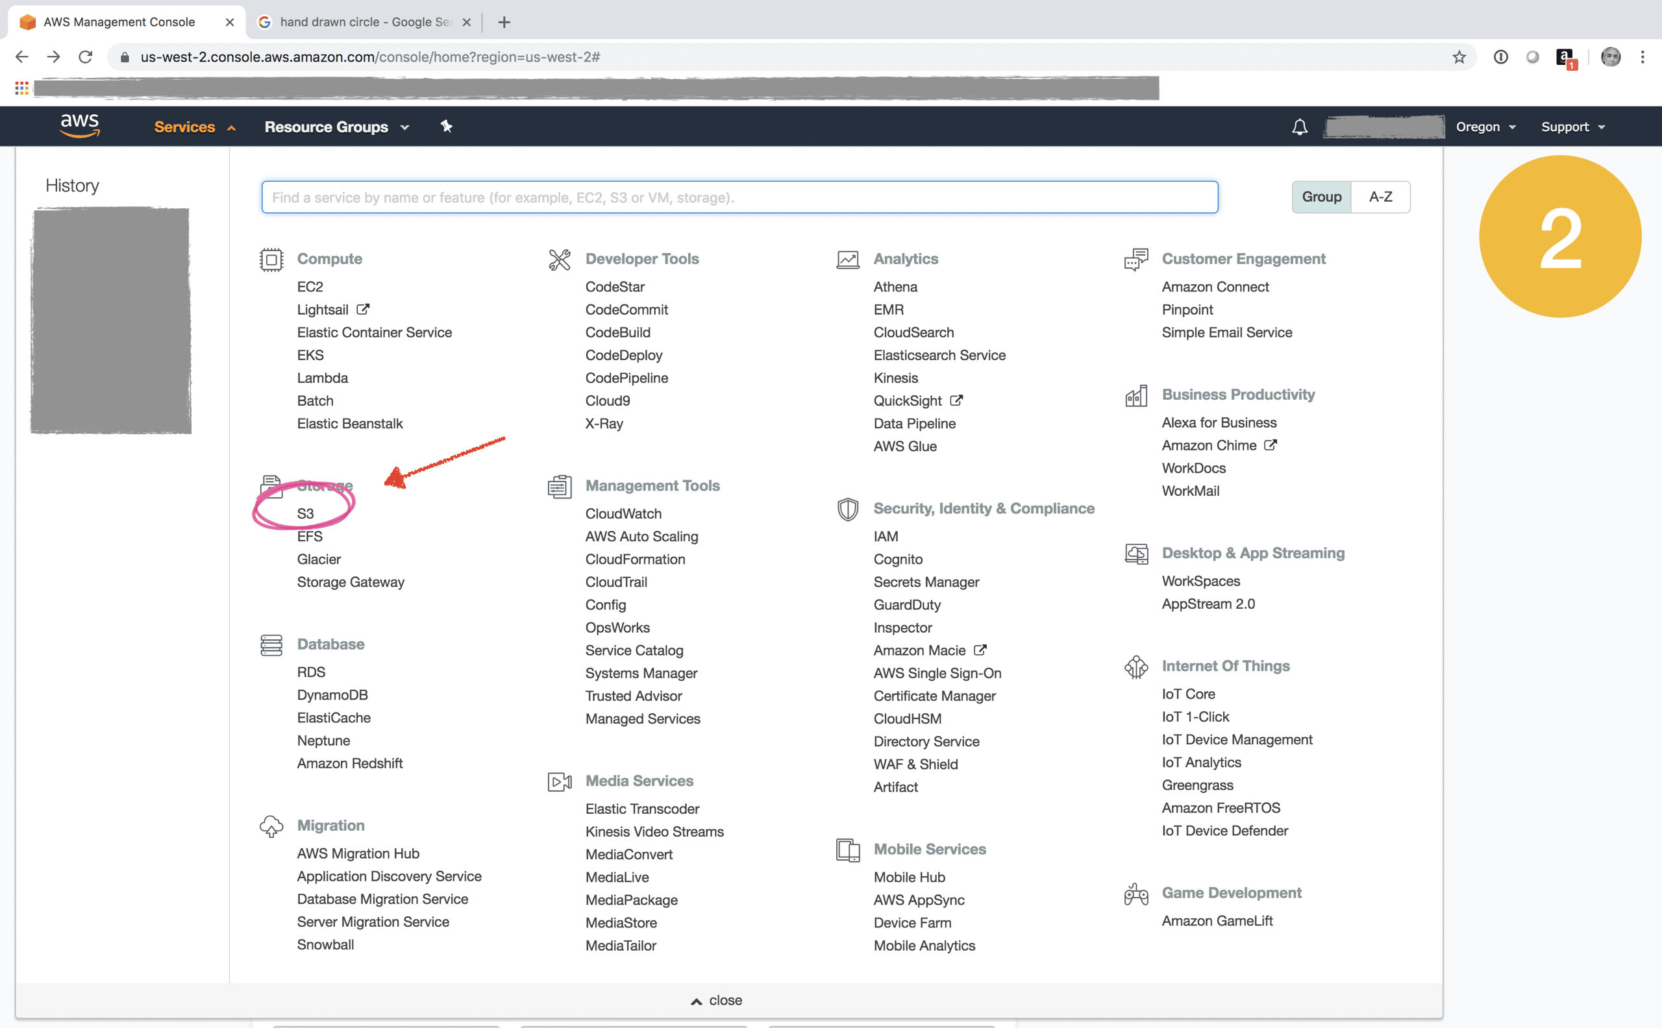Open the DynamoDB service link

pos(332,695)
